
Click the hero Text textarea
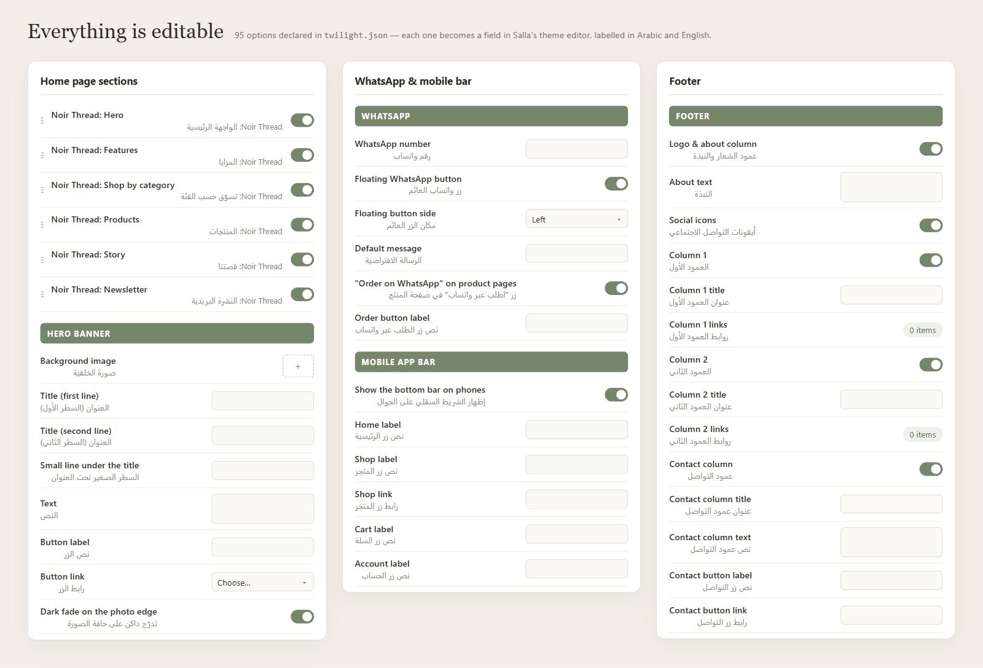pos(262,509)
